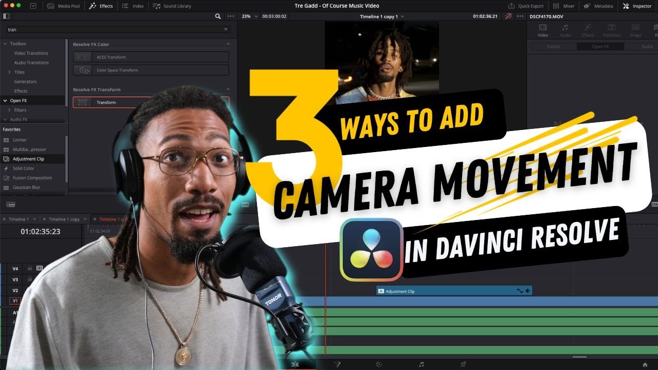The width and height of the screenshot is (658, 370).
Task: Select the Effects category in the Toolbox
Action: point(21,91)
